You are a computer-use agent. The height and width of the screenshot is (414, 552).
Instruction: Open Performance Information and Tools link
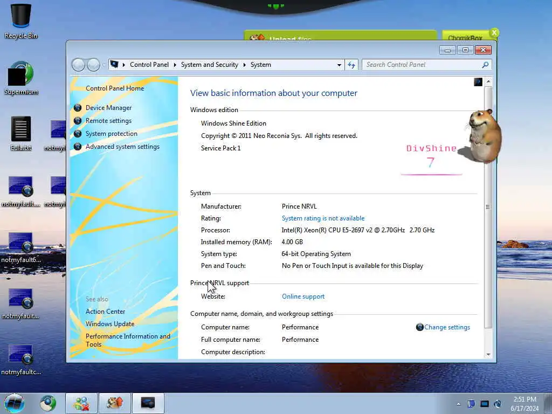pyautogui.click(x=128, y=340)
